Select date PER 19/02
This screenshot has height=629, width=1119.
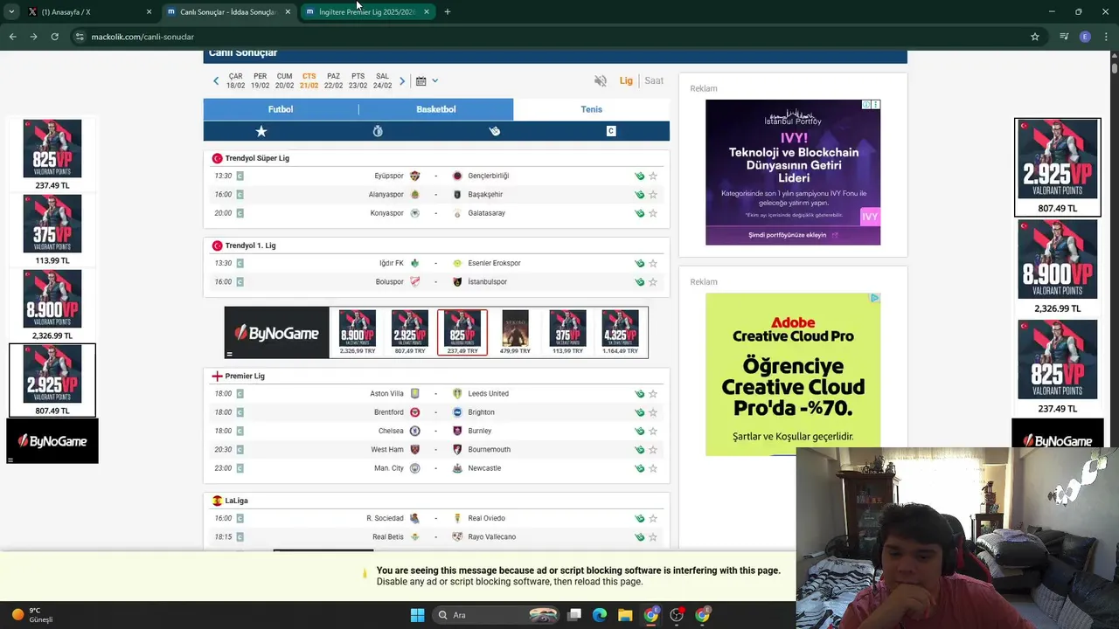pos(261,81)
